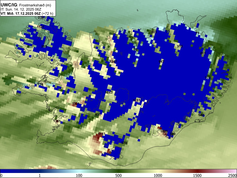The height and width of the screenshot is (178, 237).
Task: Click the 431 value label
Action: 98,115
